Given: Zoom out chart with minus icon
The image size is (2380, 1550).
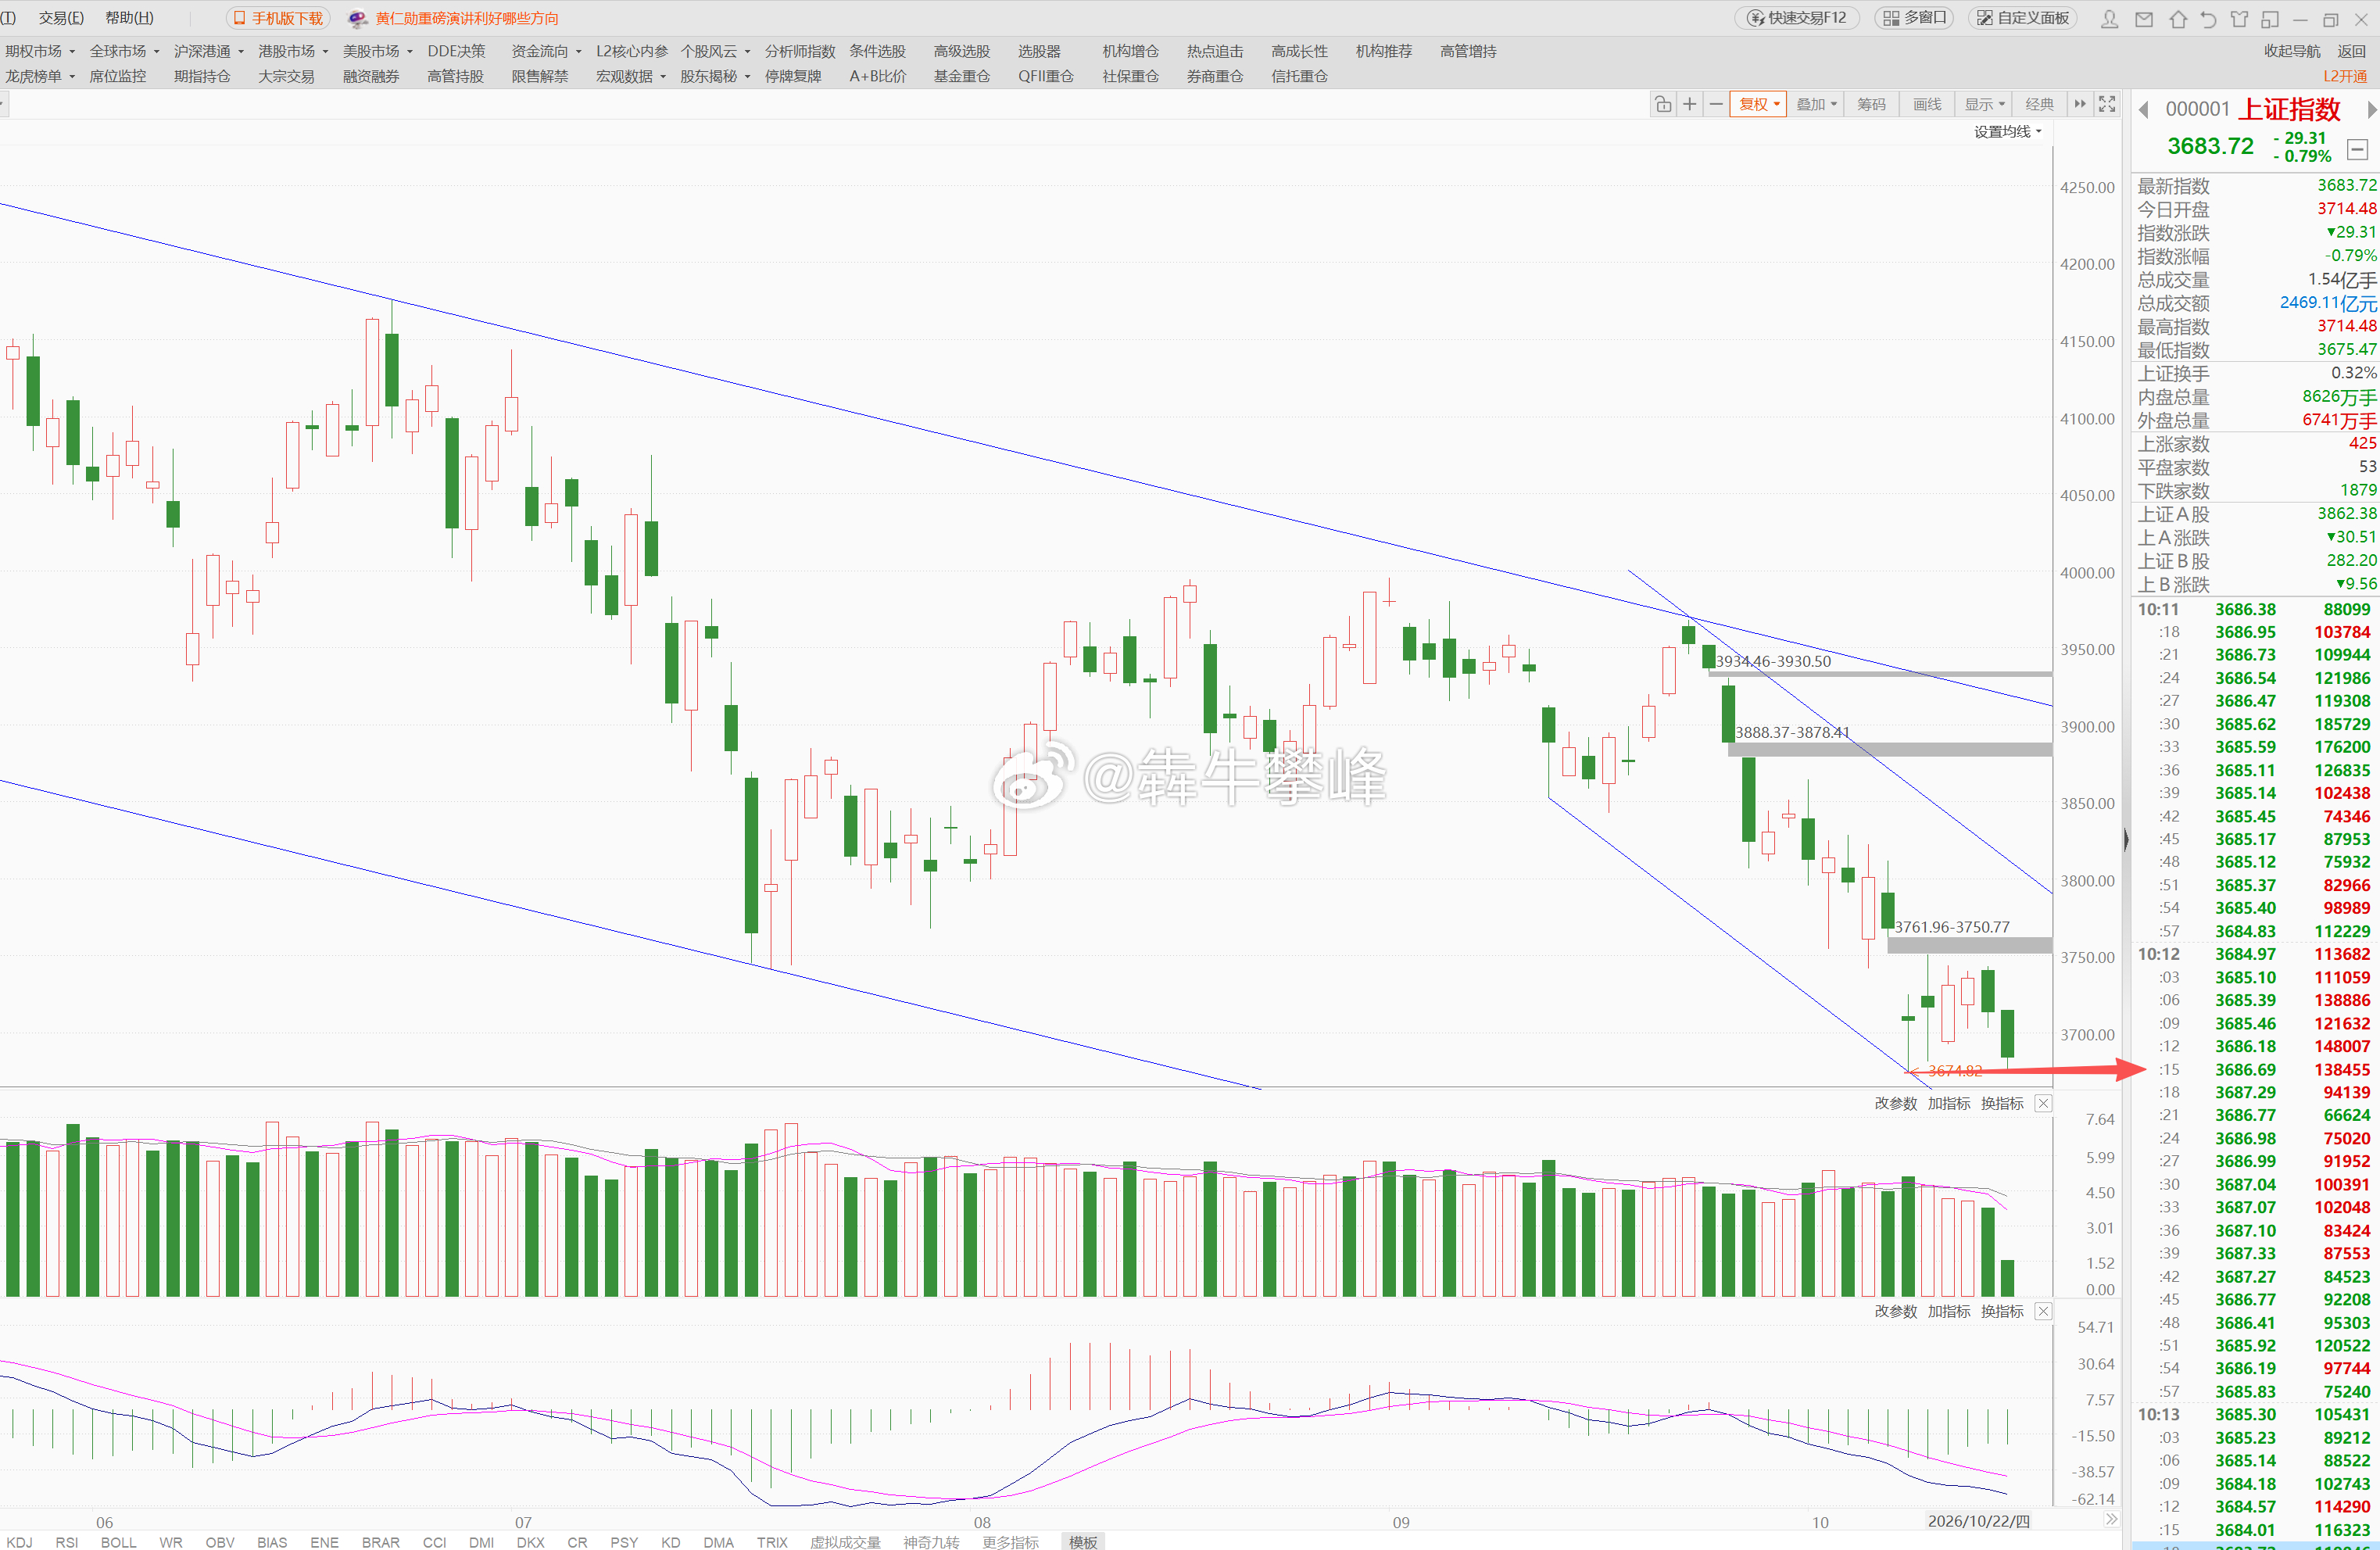Looking at the screenshot, I should [x=1716, y=104].
